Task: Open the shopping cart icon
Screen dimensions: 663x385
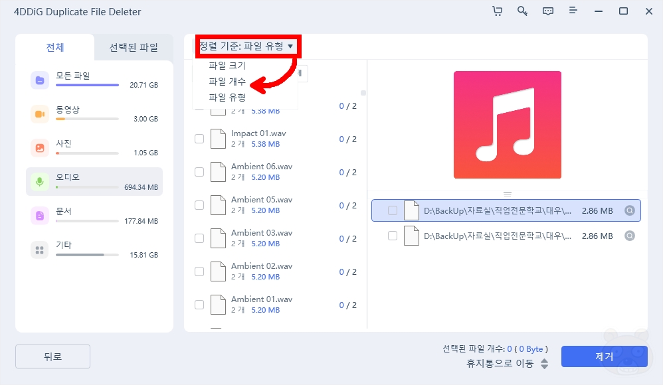Action: (497, 11)
